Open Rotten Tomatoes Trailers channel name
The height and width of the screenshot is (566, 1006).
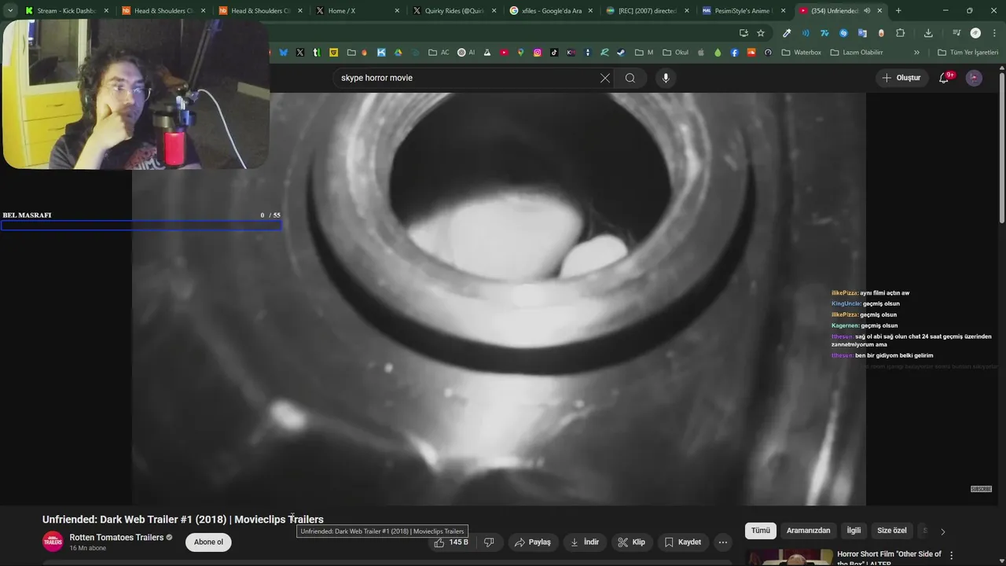[x=116, y=538]
